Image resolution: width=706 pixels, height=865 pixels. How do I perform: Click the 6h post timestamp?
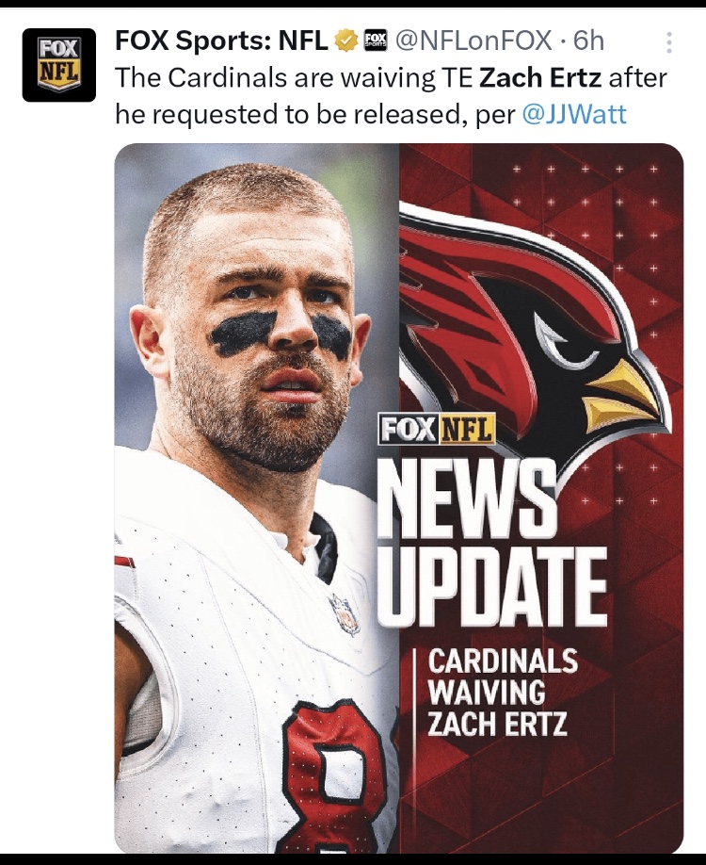click(x=589, y=41)
